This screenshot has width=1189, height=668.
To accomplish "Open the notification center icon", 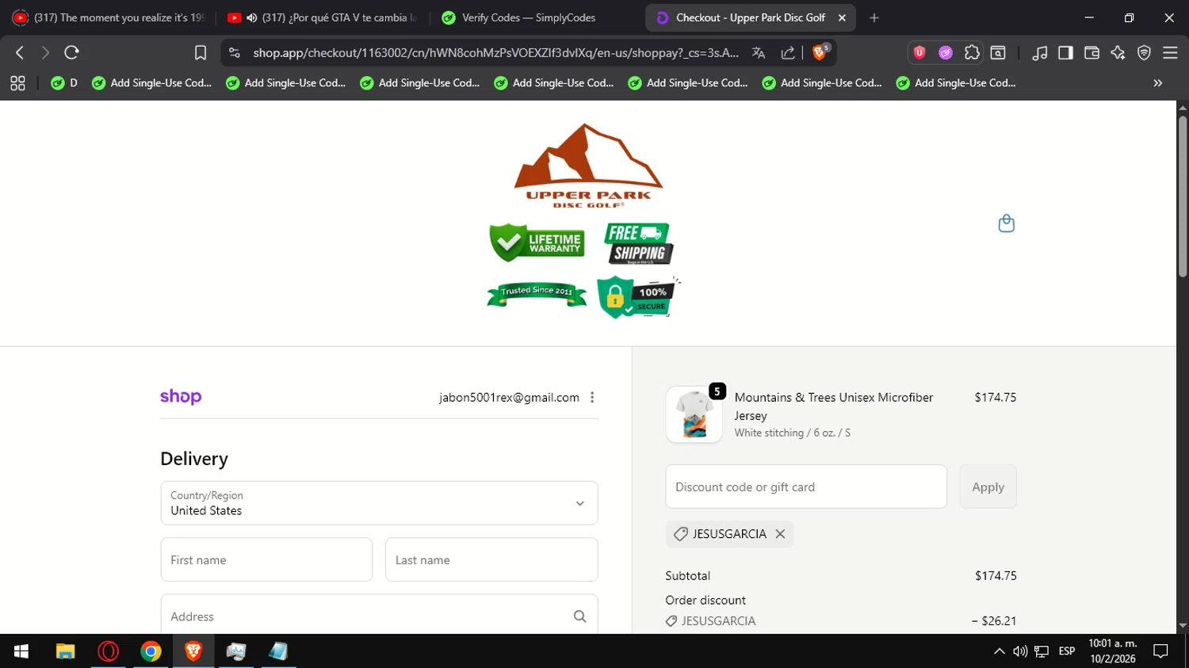I will (1160, 651).
